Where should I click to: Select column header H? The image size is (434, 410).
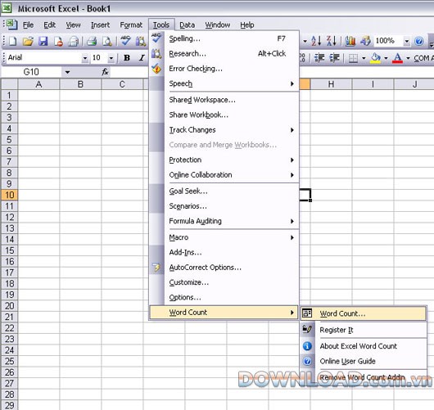tap(331, 84)
